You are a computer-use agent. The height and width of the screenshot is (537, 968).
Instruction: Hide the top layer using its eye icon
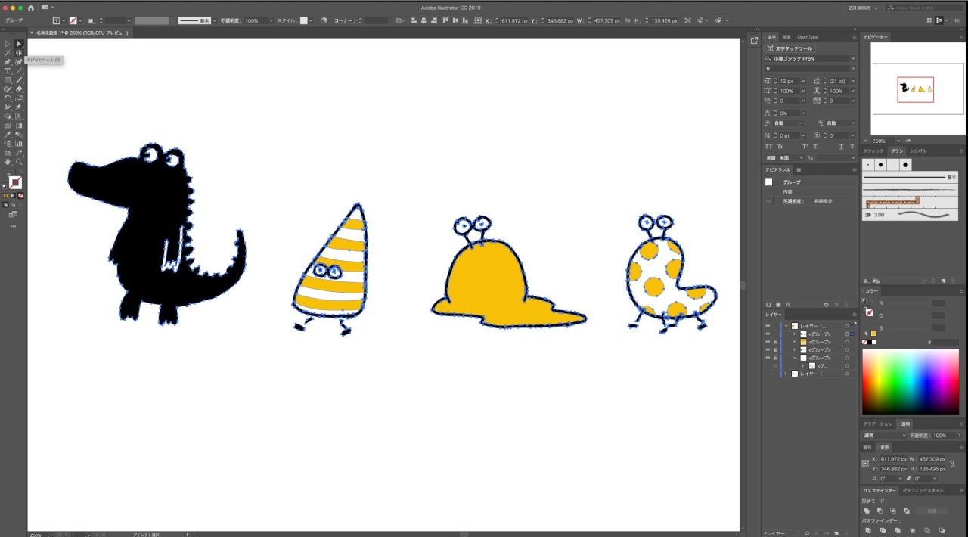click(x=768, y=326)
